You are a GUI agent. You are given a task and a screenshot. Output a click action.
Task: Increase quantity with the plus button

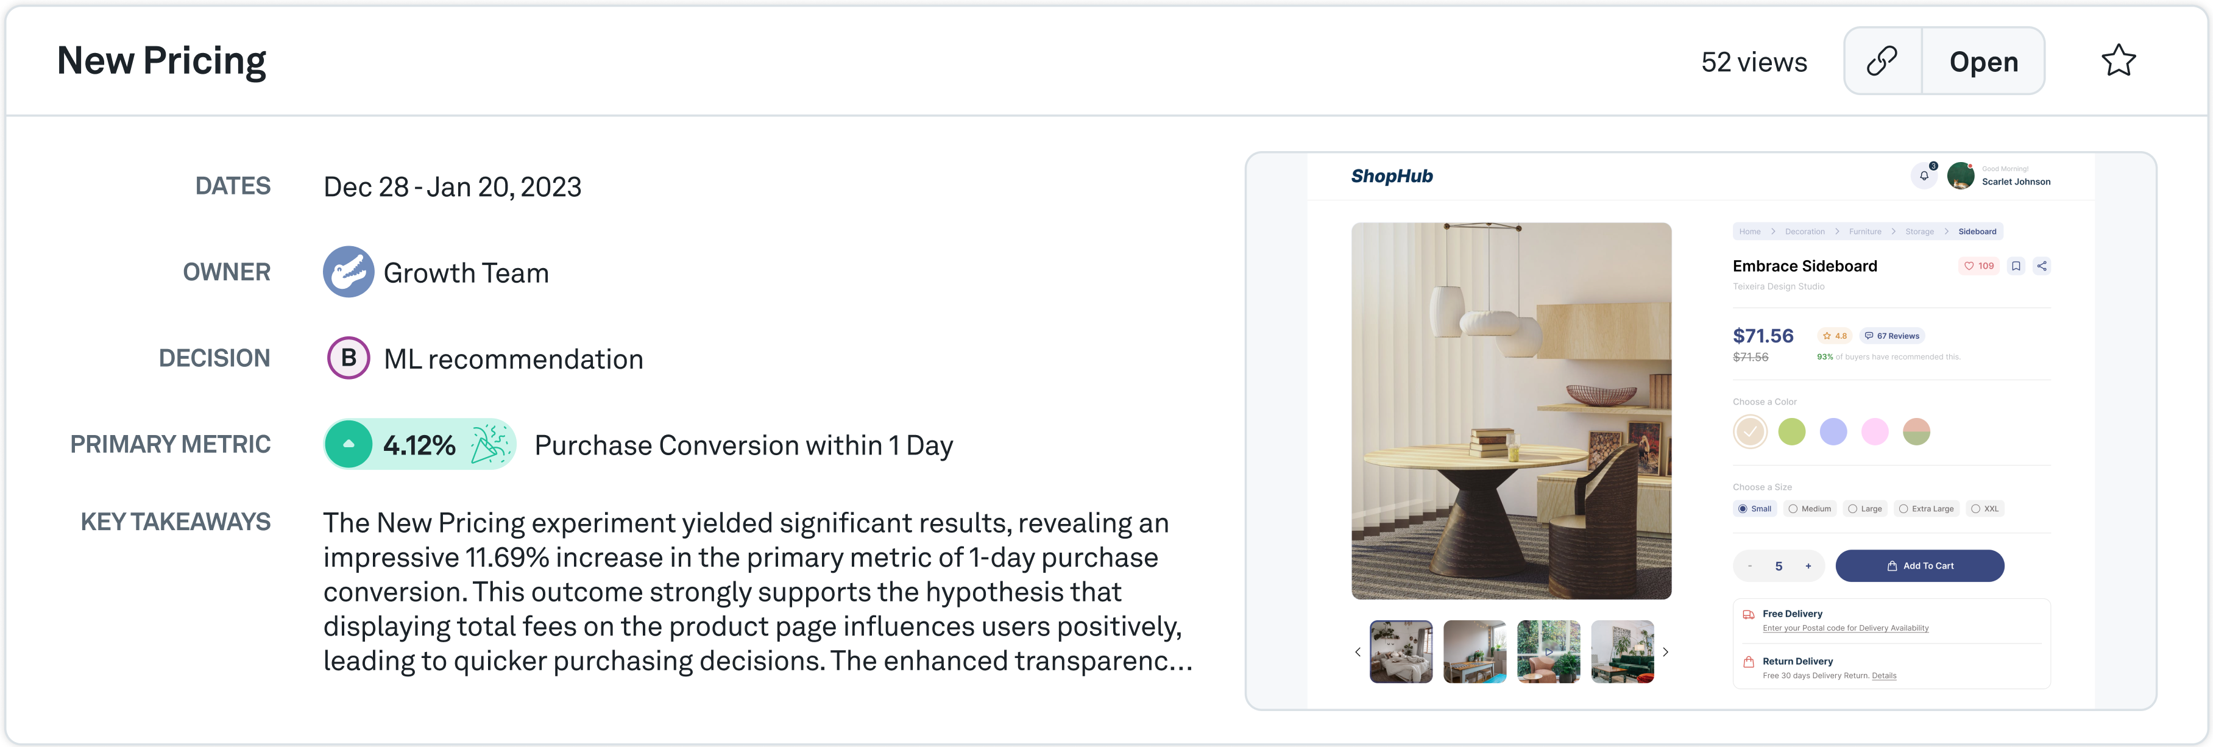pyautogui.click(x=1808, y=566)
